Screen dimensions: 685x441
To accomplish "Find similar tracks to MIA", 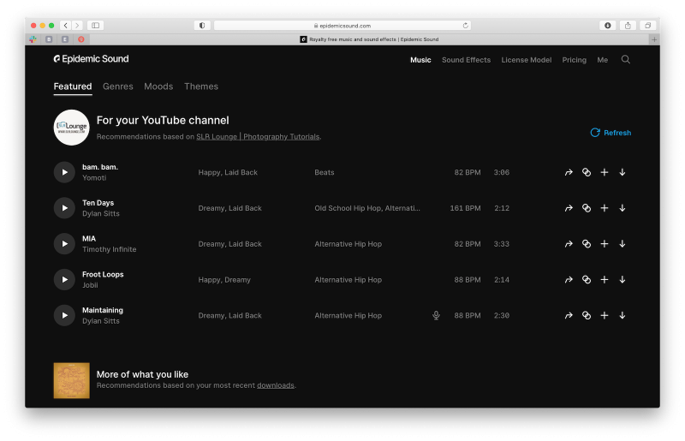I will click(587, 244).
